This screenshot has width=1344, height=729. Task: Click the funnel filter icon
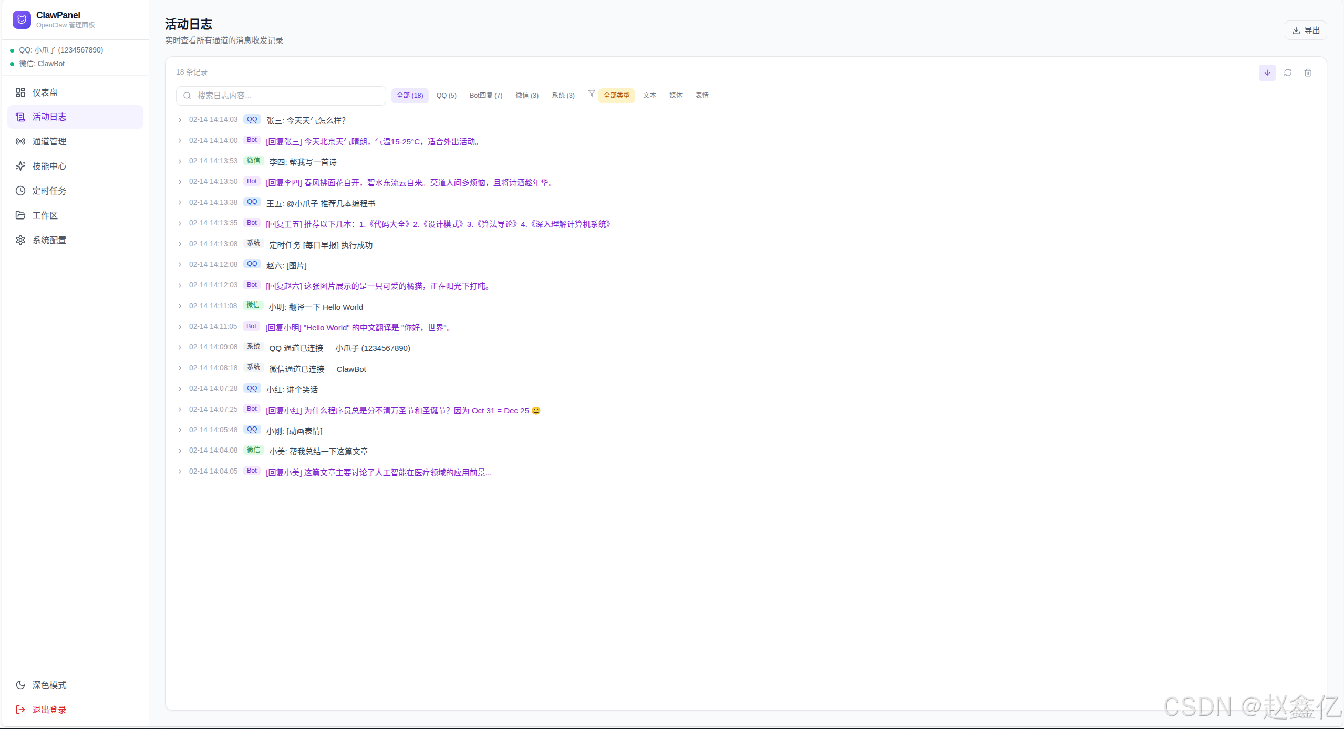592,93
